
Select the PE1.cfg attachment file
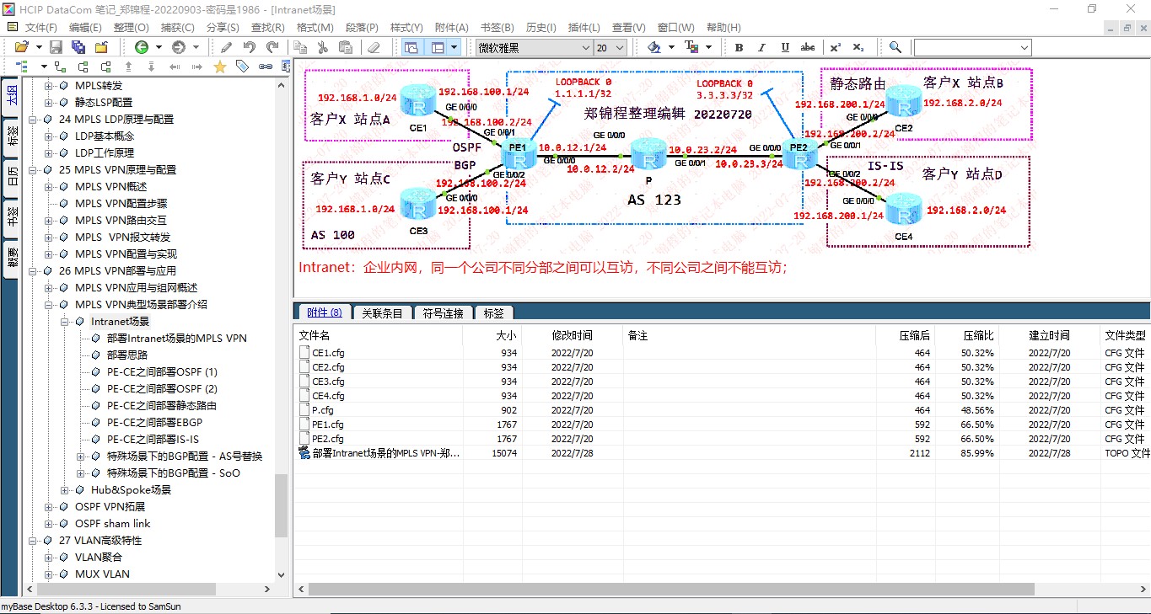click(328, 424)
